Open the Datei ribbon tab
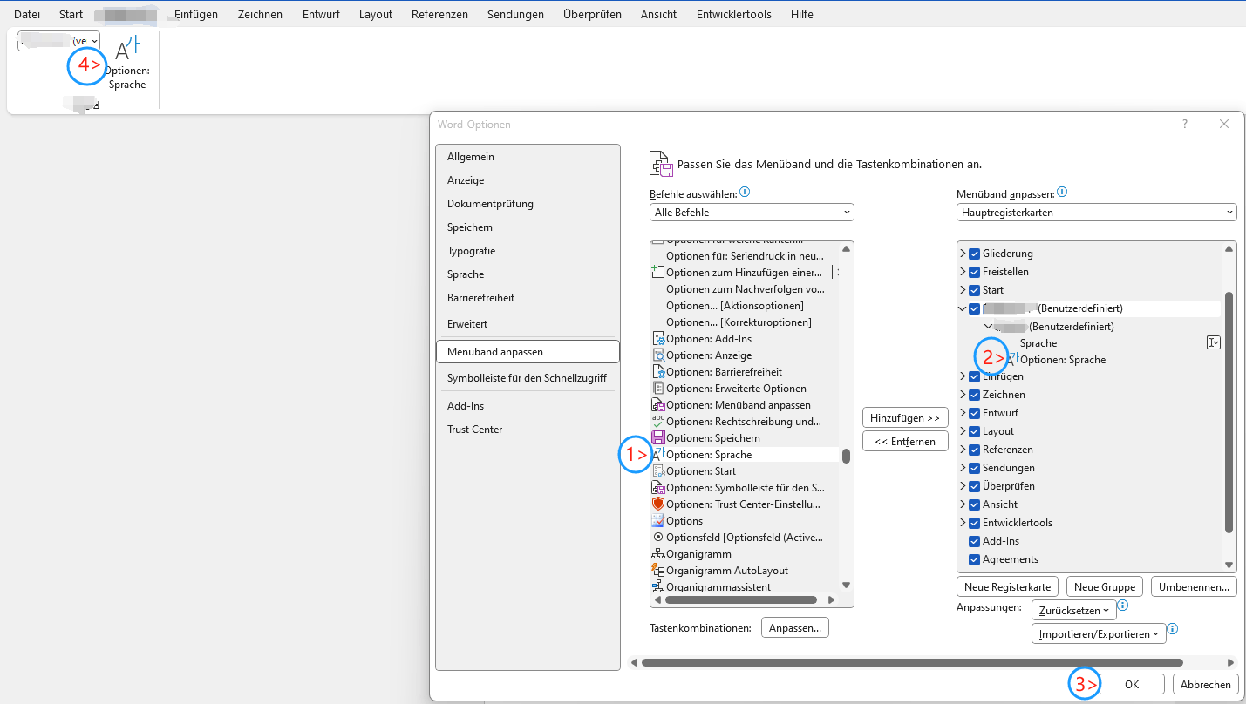The image size is (1246, 704). click(x=27, y=15)
